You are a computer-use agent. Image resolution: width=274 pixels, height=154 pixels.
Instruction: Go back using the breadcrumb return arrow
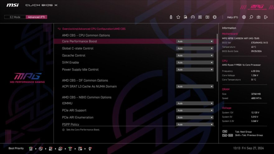[59, 29]
